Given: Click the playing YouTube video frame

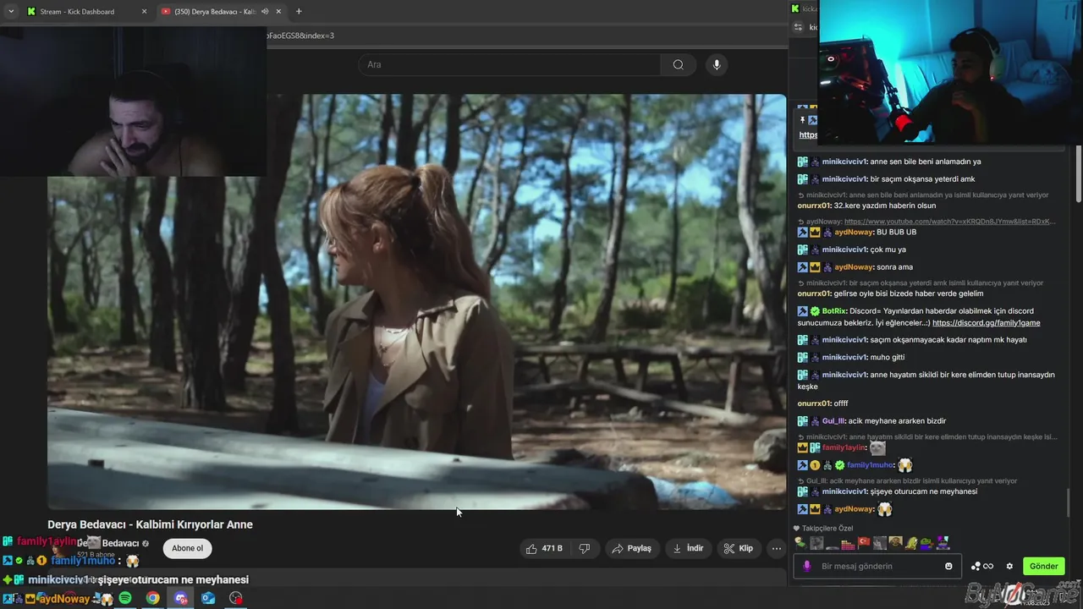Looking at the screenshot, I should pyautogui.click(x=416, y=302).
